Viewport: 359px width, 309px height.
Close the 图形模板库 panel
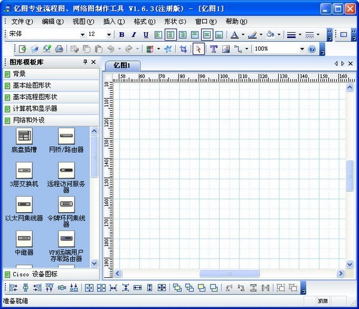pyautogui.click(x=93, y=62)
